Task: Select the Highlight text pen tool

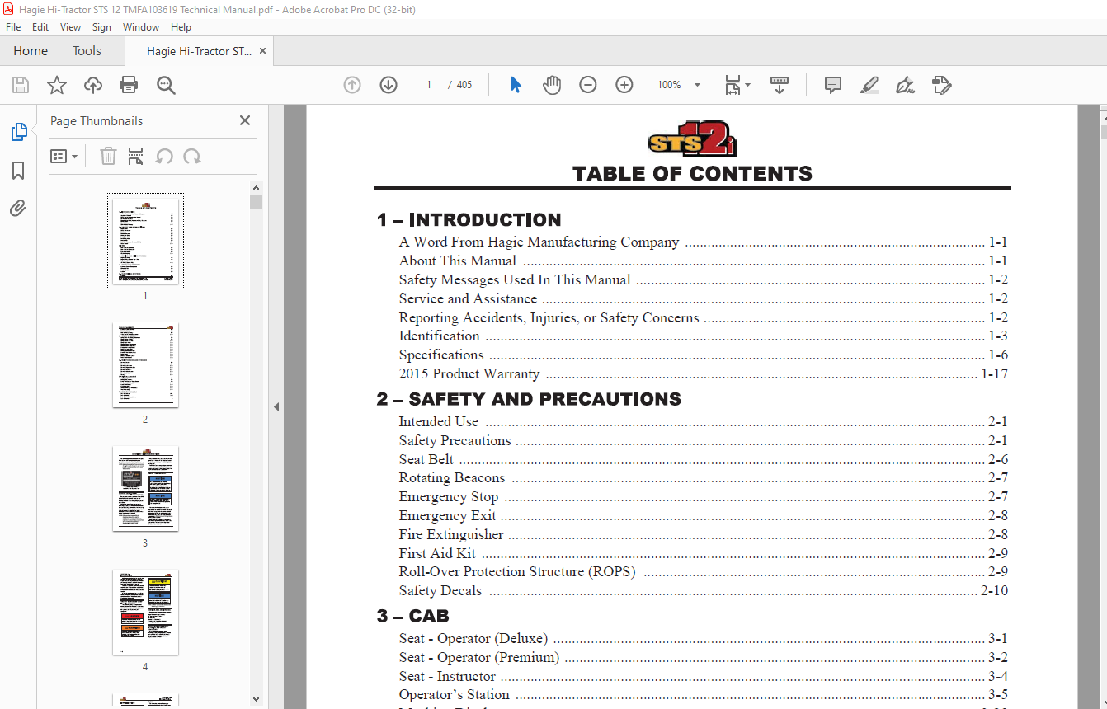Action: [869, 85]
